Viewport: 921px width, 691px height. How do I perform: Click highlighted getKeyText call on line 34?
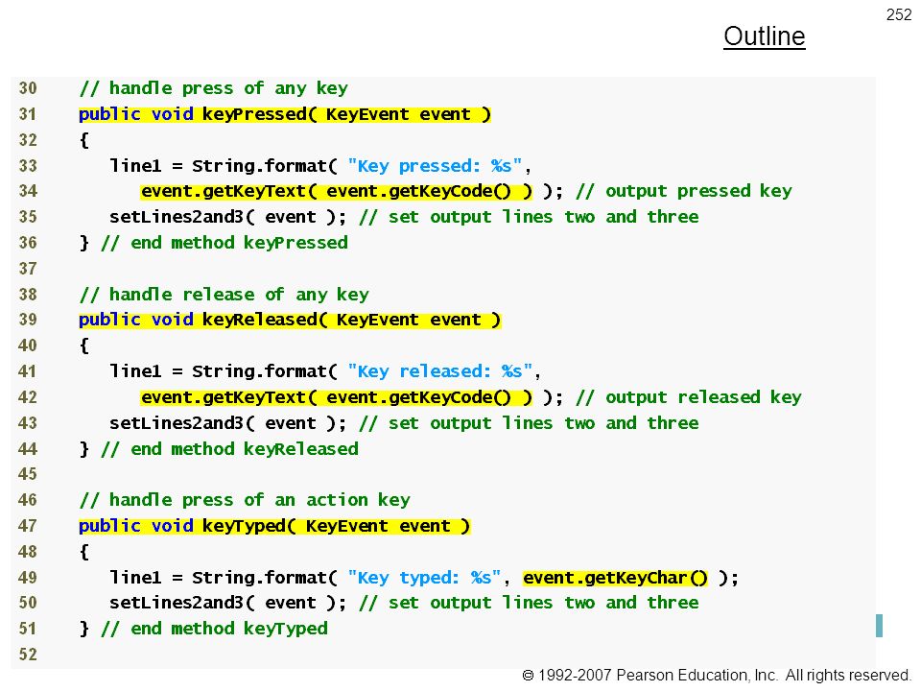coord(337,192)
